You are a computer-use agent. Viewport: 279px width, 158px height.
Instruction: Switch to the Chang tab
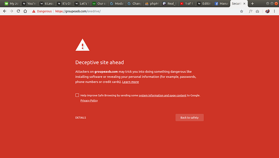(x=135, y=3)
